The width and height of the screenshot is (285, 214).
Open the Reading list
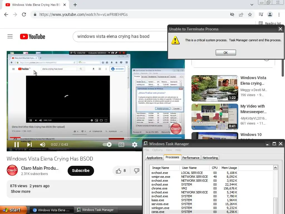270,23
